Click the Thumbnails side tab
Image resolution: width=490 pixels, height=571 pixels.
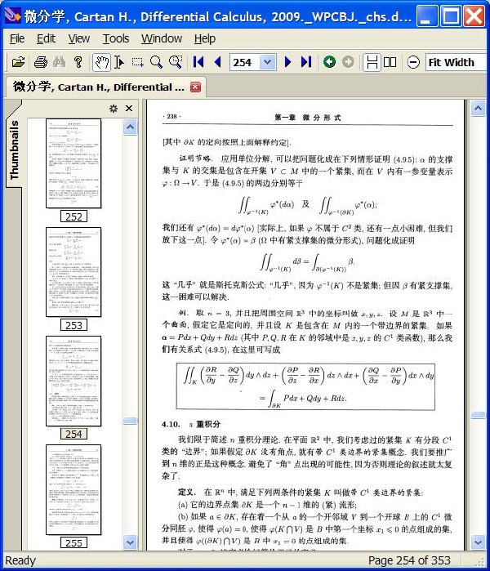[x=14, y=150]
